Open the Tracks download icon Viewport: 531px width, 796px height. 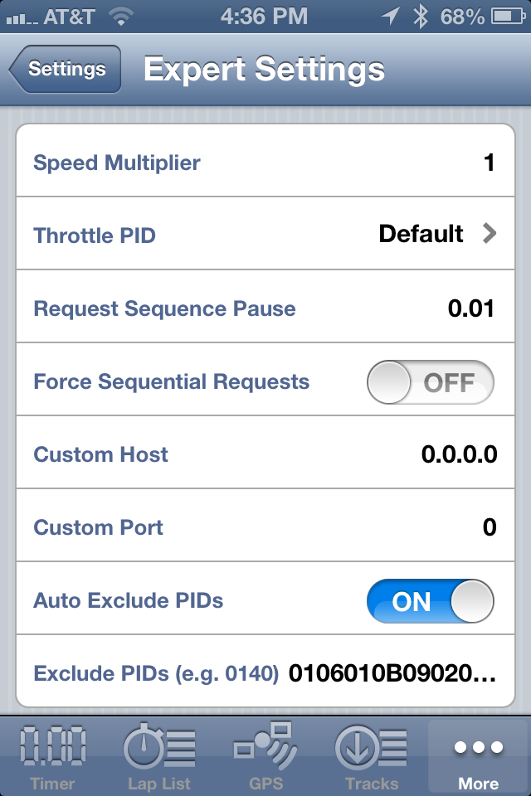tap(372, 745)
